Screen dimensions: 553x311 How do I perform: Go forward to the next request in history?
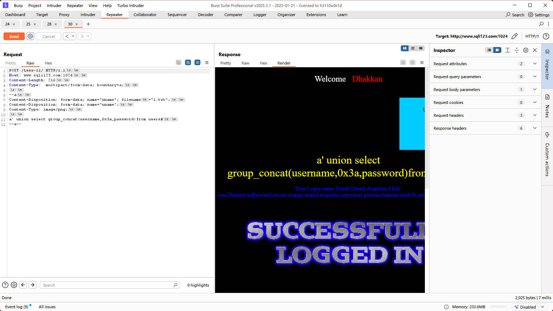click(82, 36)
